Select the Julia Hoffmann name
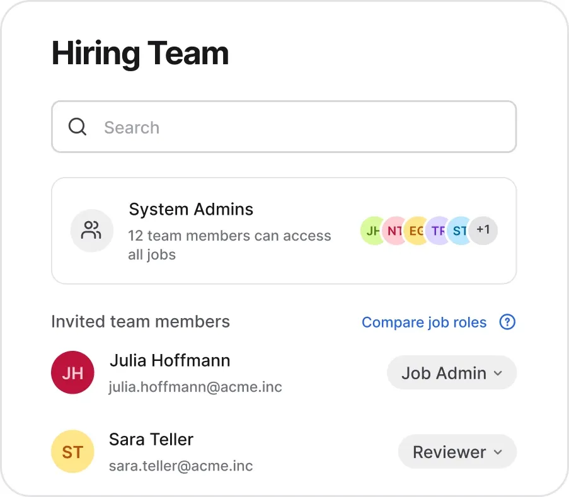This screenshot has width=569, height=497. (170, 360)
